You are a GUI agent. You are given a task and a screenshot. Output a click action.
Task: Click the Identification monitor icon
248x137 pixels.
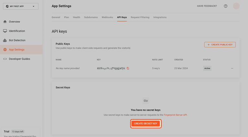5,31
